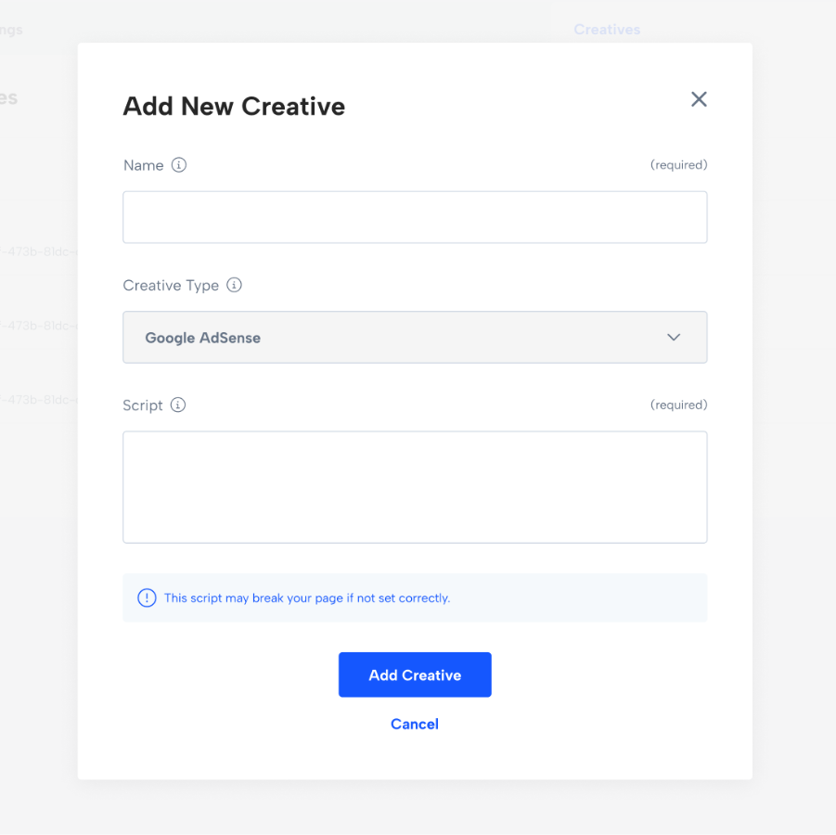Click the Cancel link
This screenshot has height=835, width=836.
(x=415, y=724)
